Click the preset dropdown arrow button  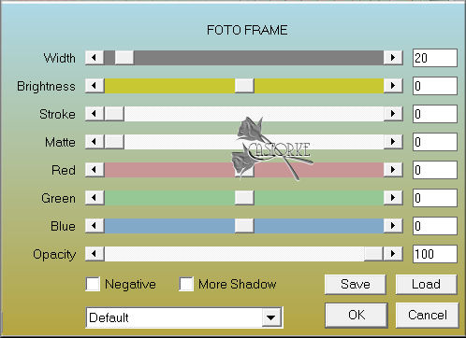click(271, 317)
